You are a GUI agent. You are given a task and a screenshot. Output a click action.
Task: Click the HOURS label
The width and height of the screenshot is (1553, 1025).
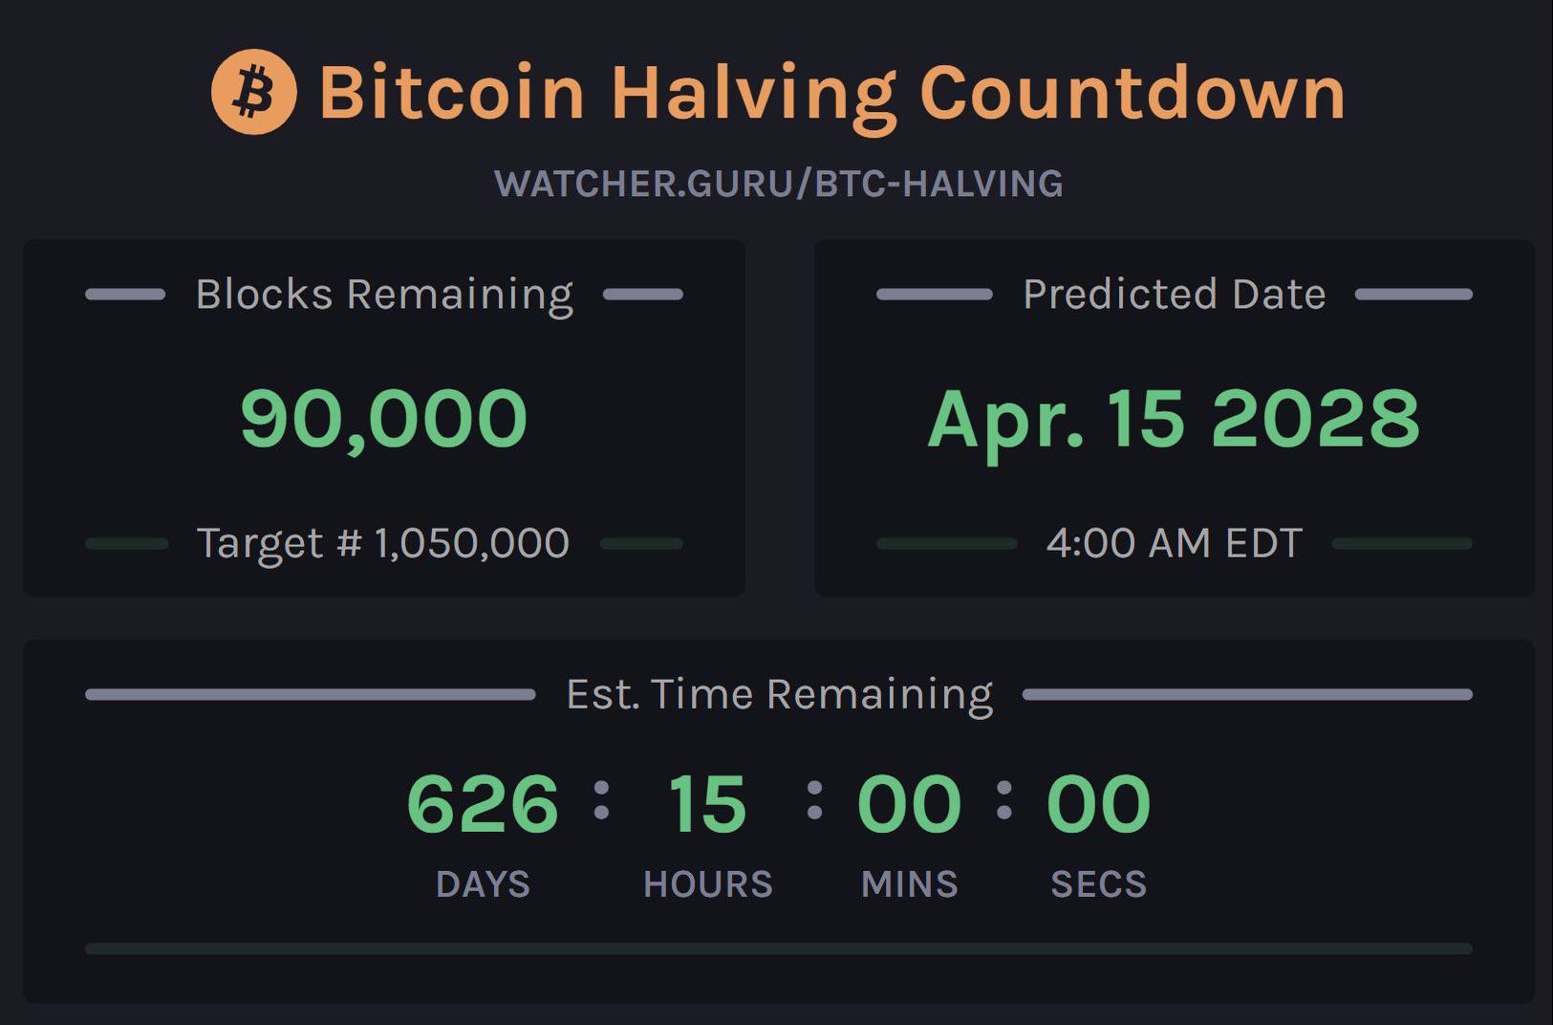coord(708,884)
